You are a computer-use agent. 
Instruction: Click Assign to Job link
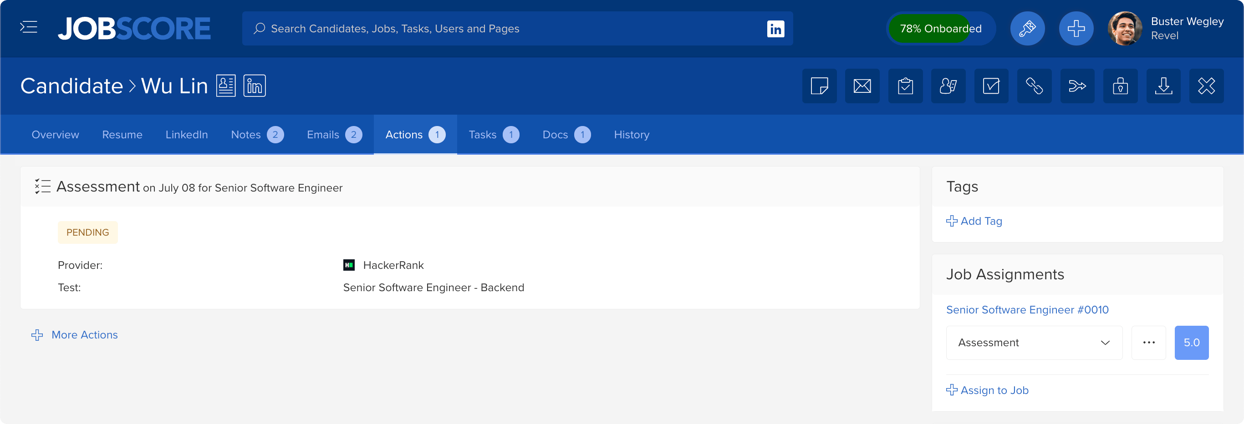point(987,390)
